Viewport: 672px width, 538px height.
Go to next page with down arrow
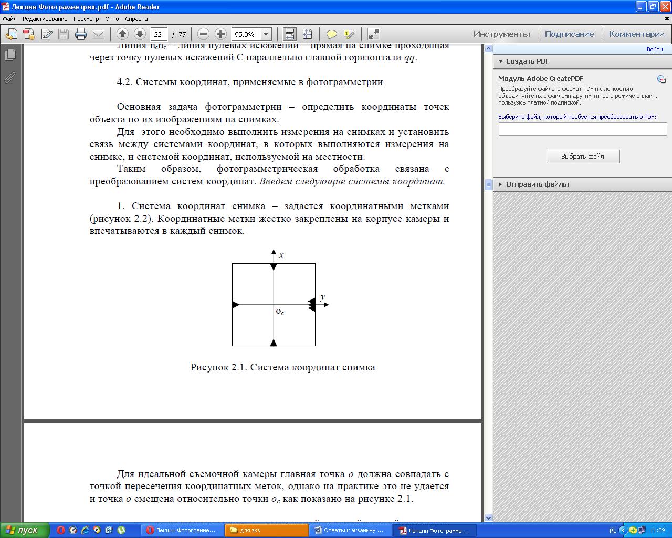[x=140, y=34]
